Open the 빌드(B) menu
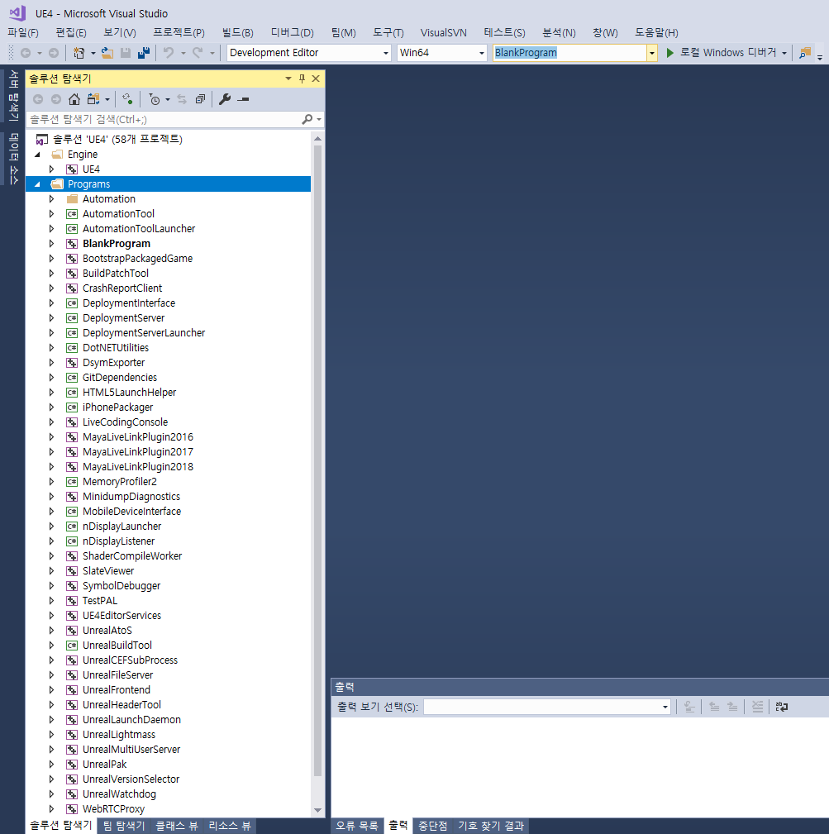The height and width of the screenshot is (834, 829). point(238,32)
